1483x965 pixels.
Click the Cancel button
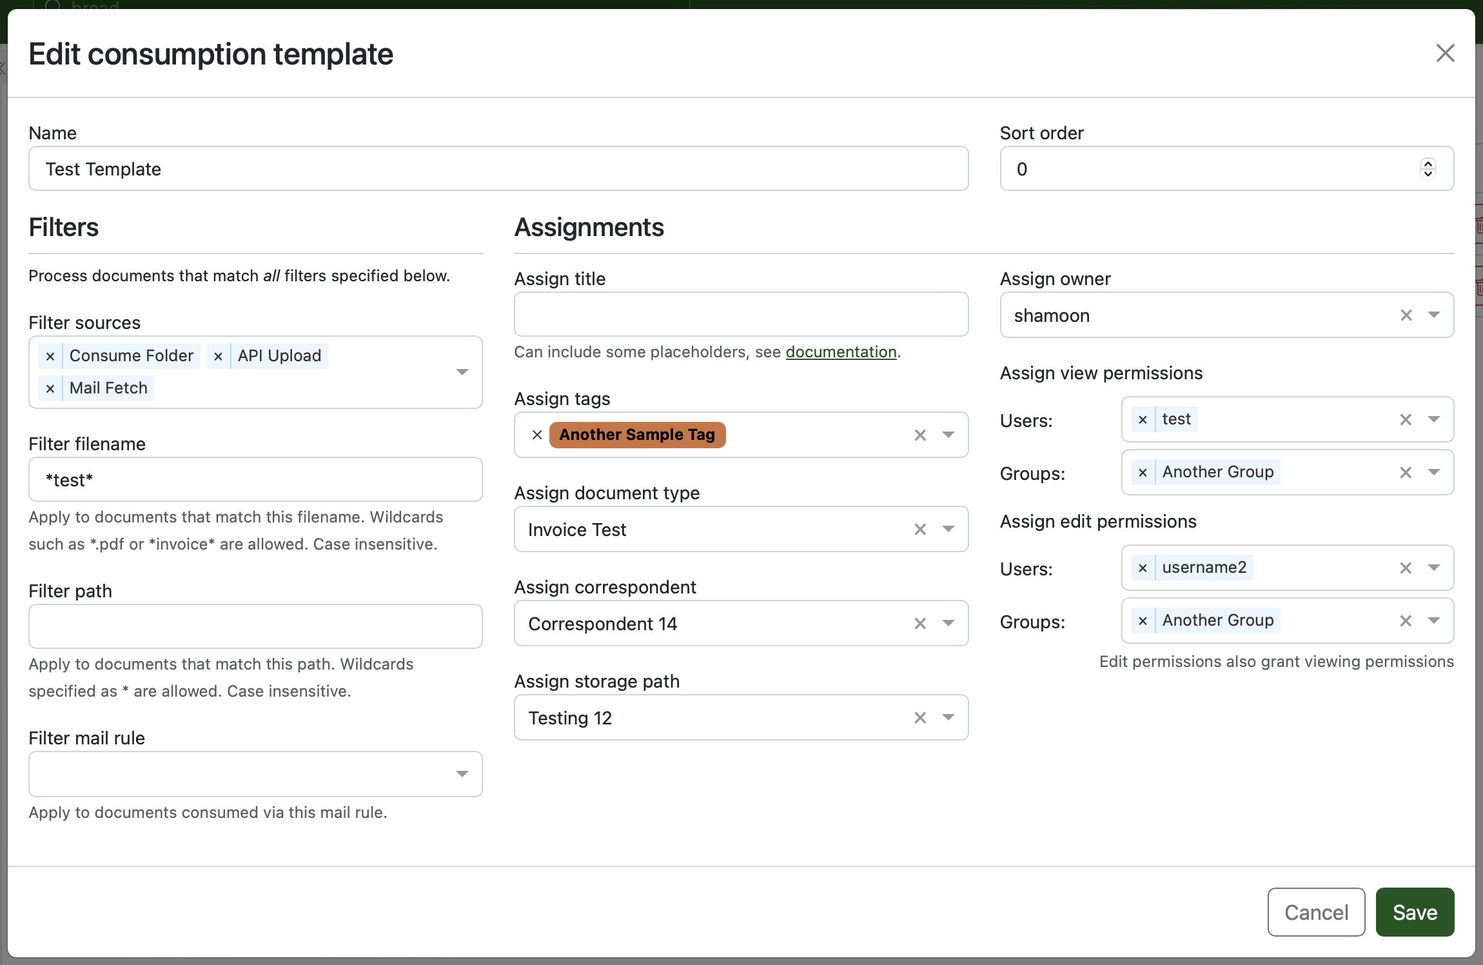[x=1316, y=912]
